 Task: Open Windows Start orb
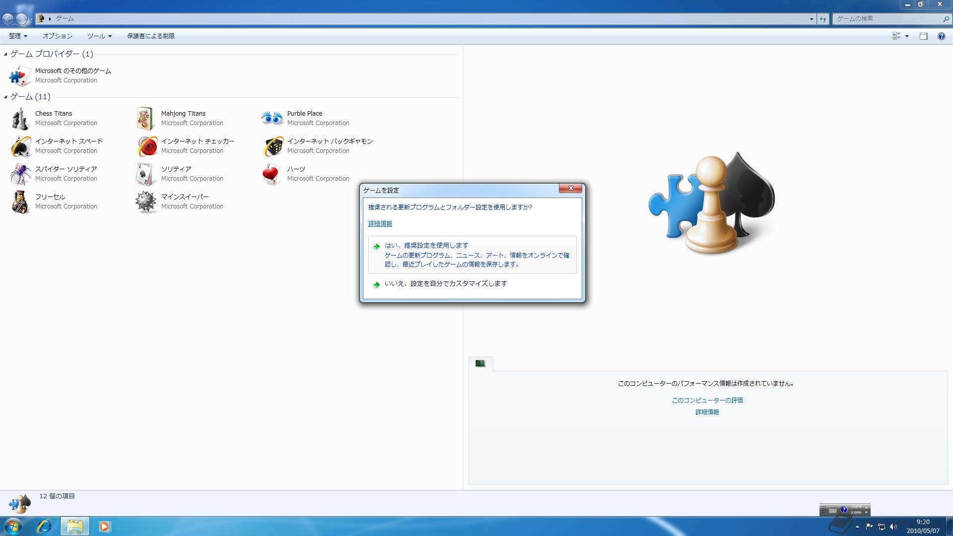pyautogui.click(x=13, y=526)
